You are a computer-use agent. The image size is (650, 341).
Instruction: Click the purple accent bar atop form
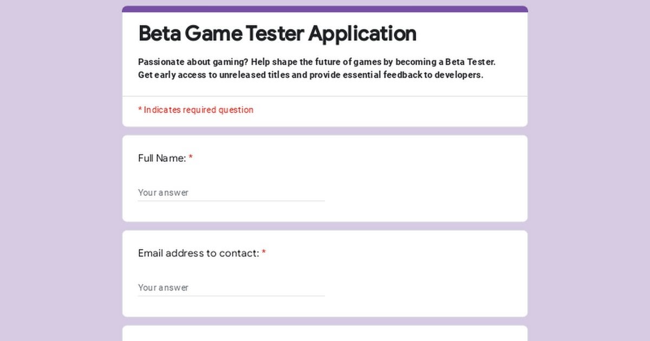coord(325,9)
